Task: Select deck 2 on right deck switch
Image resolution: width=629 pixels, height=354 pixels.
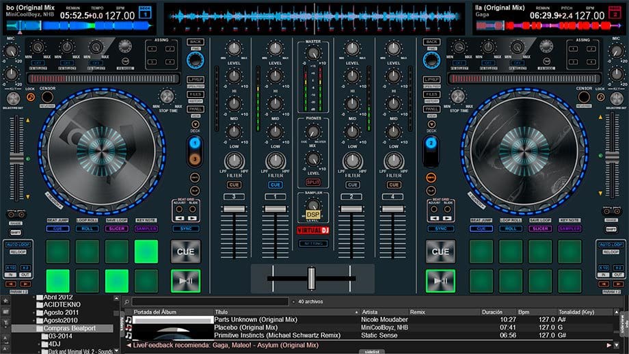Action: pos(431,143)
